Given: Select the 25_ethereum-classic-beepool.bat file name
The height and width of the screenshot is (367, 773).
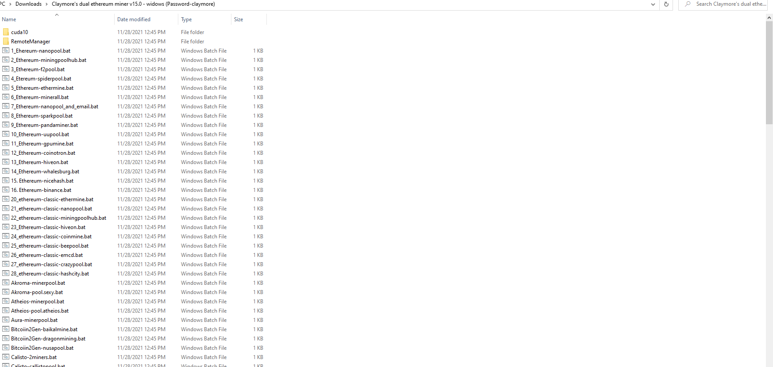Looking at the screenshot, I should [x=50, y=245].
